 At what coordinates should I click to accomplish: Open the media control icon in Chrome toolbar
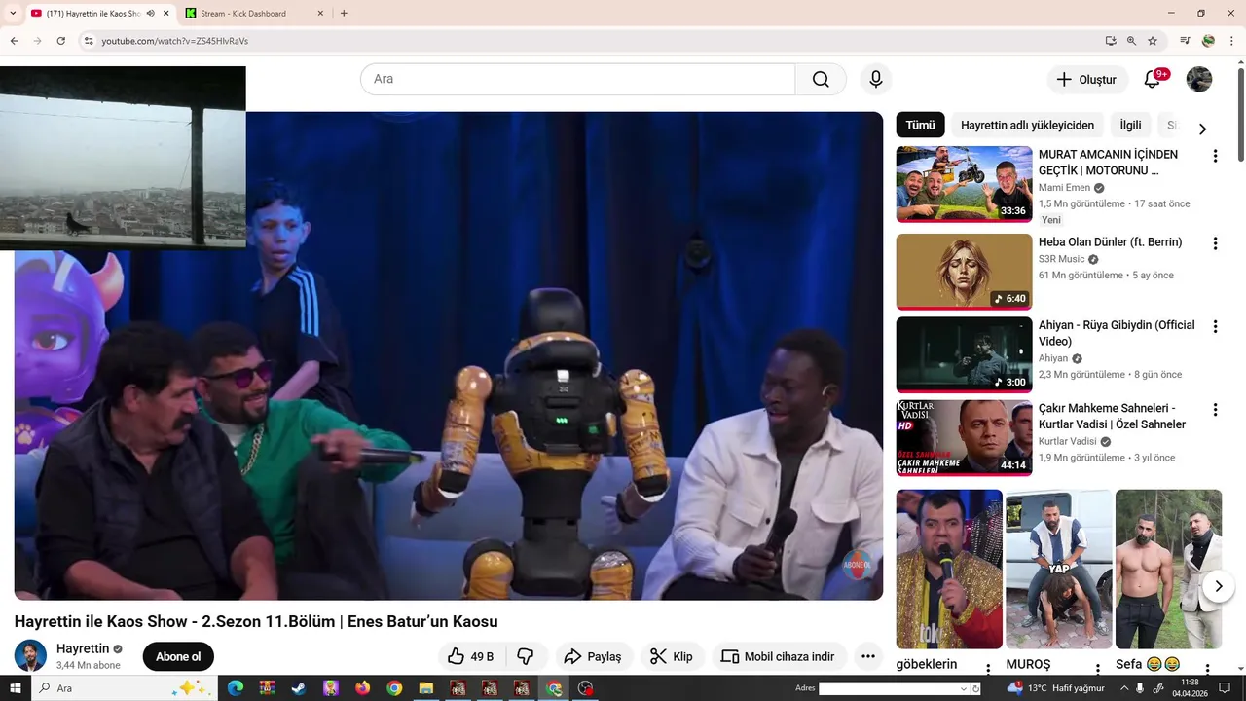[1185, 41]
